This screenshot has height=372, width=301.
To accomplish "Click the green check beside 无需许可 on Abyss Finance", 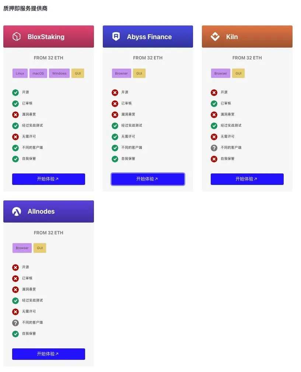I will (x=114, y=137).
